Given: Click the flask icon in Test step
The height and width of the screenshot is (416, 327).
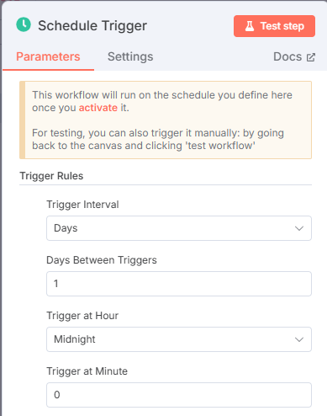Looking at the screenshot, I should (250, 26).
